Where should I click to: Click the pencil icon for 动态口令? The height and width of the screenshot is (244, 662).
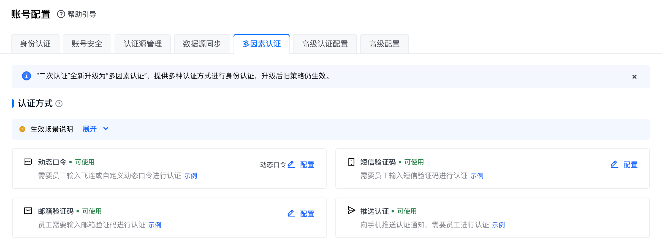pyautogui.click(x=291, y=164)
